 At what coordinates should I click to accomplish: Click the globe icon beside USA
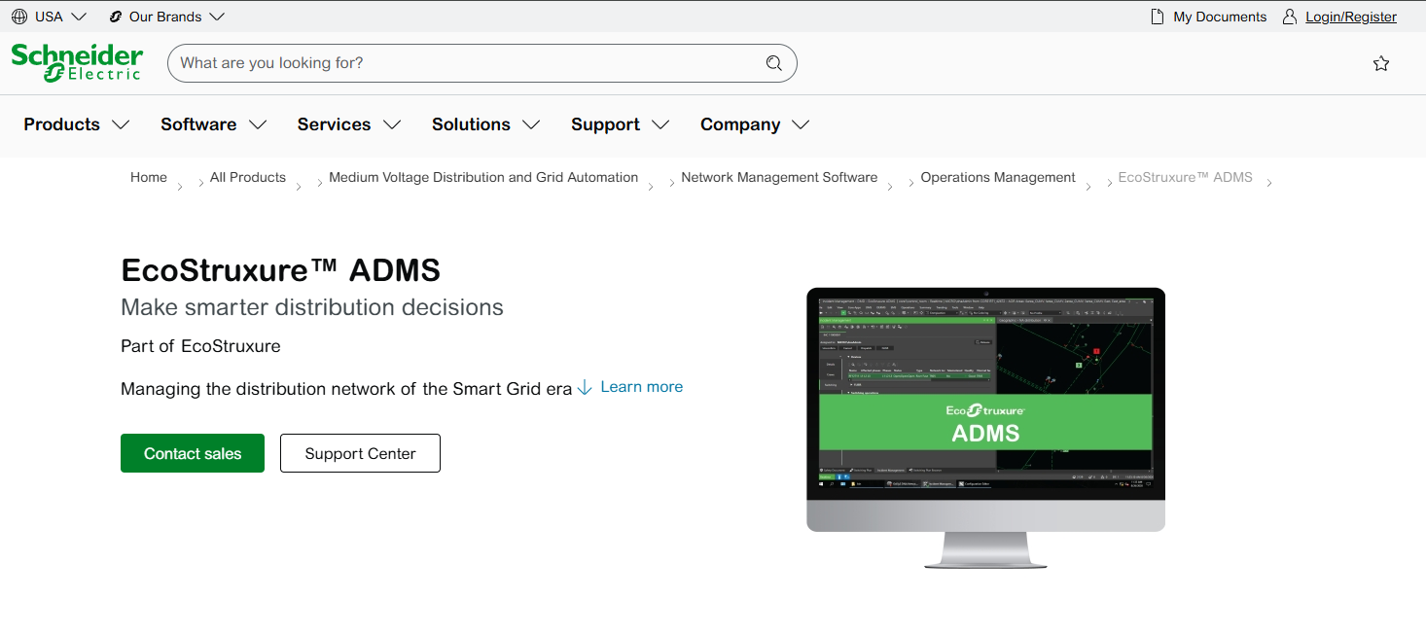click(19, 17)
